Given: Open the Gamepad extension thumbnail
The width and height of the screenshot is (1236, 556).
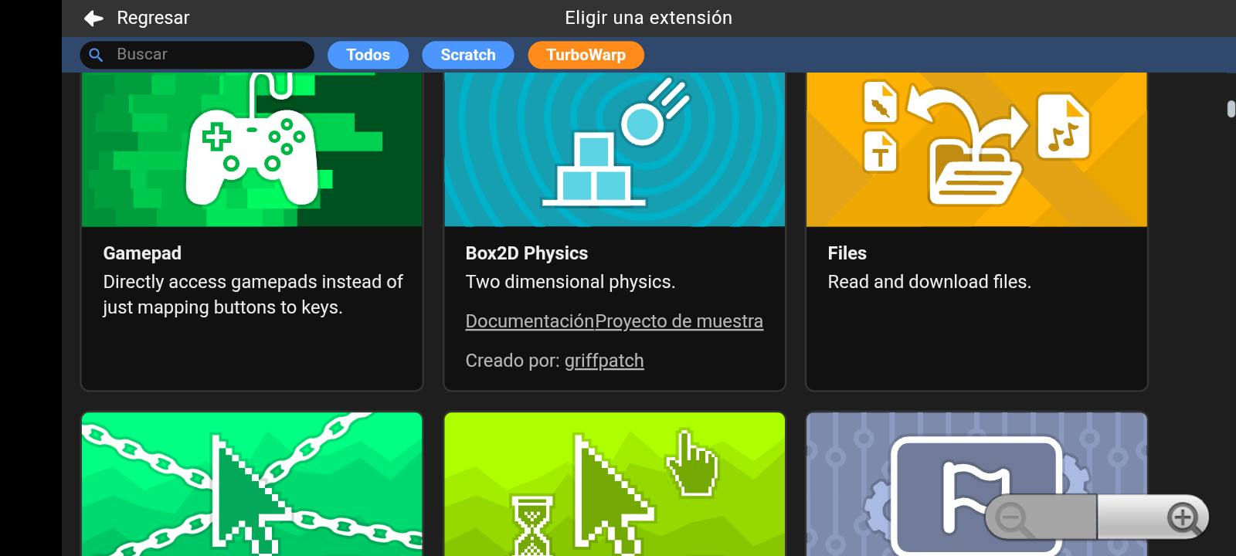Looking at the screenshot, I should pos(252,149).
